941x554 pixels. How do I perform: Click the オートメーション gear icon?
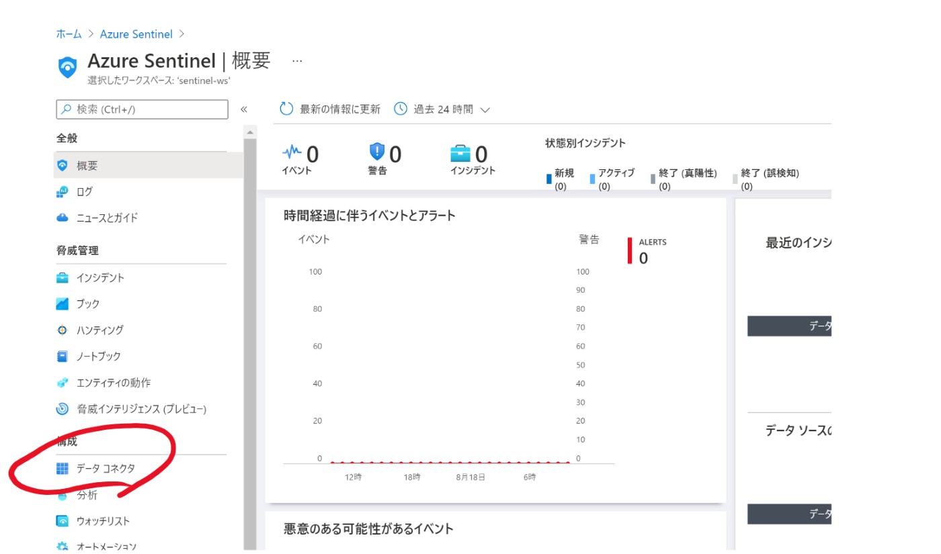point(63,547)
